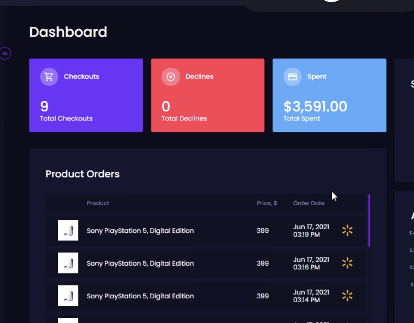This screenshot has height=323, width=414.
Task: Click the Total Spent label
Action: point(302,119)
